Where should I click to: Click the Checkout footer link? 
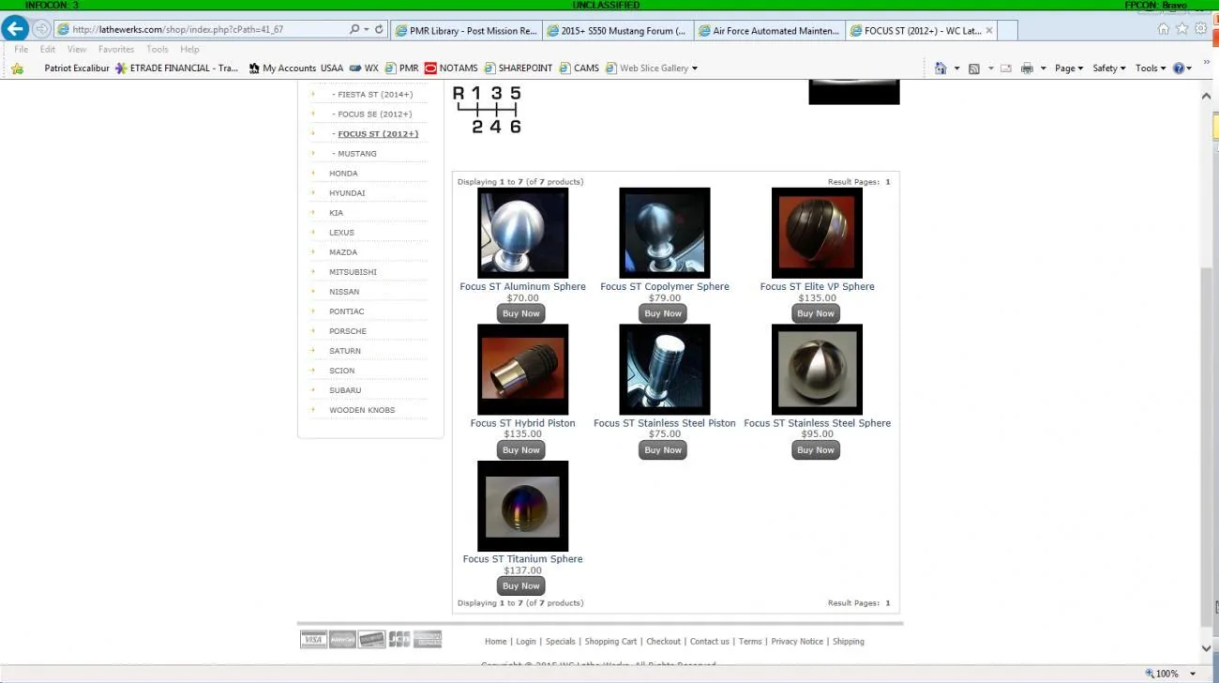(x=663, y=642)
